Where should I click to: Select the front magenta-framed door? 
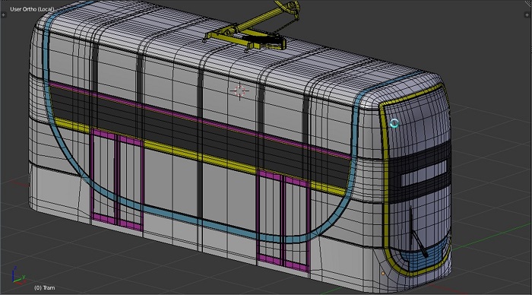click(x=283, y=221)
